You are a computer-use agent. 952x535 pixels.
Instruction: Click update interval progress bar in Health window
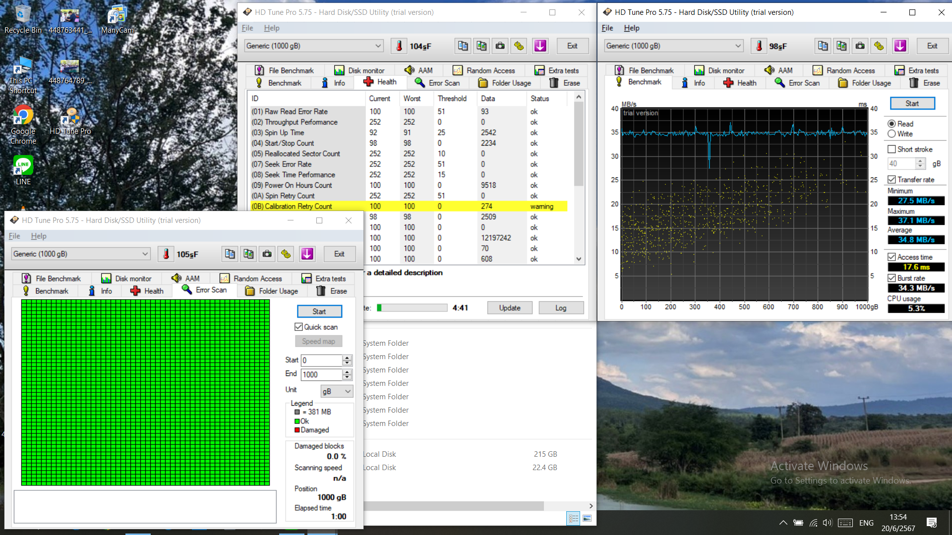[412, 308]
